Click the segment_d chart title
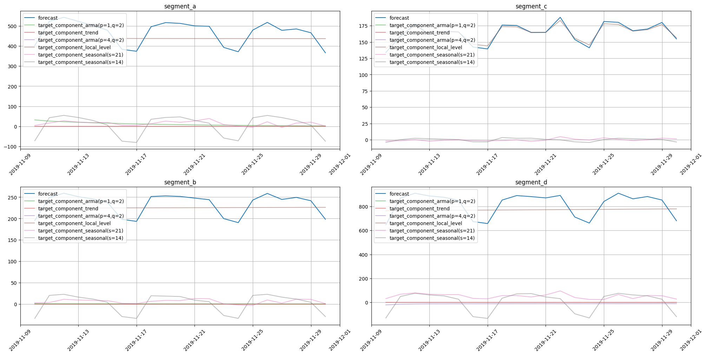Image resolution: width=706 pixels, height=355 pixels. pyautogui.click(x=531, y=182)
